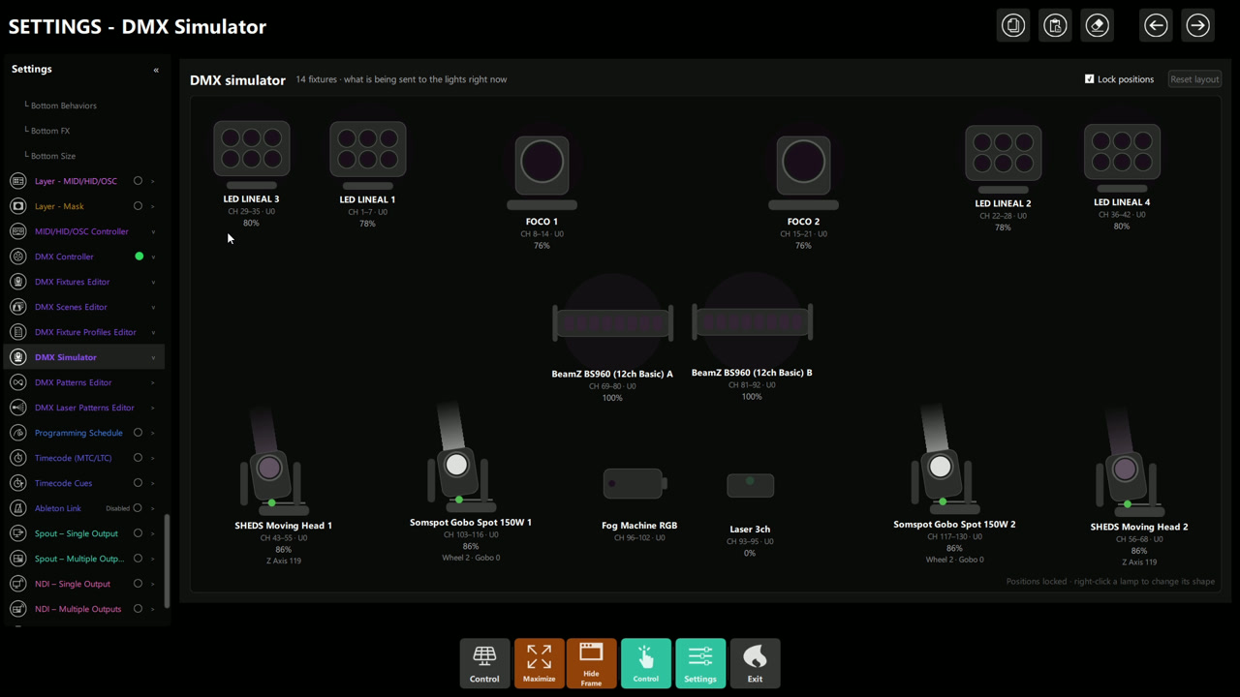Toggle the Programming Schedule enable circle

(138, 433)
